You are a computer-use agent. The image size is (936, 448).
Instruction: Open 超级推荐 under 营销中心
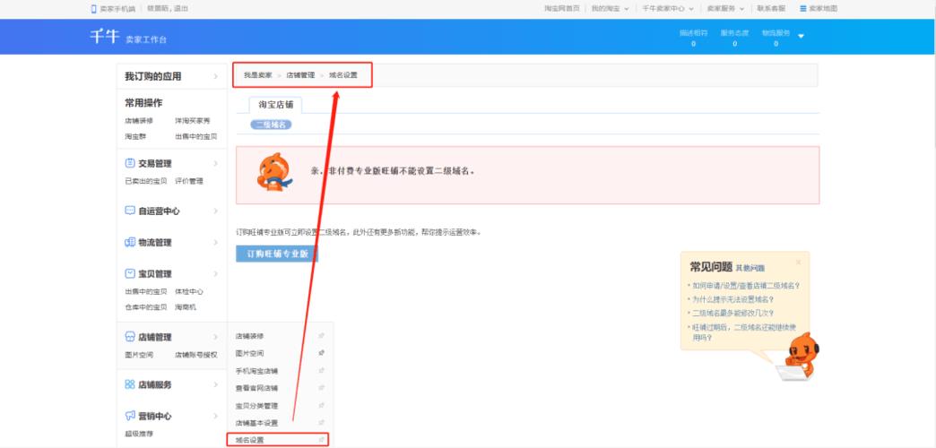(138, 434)
